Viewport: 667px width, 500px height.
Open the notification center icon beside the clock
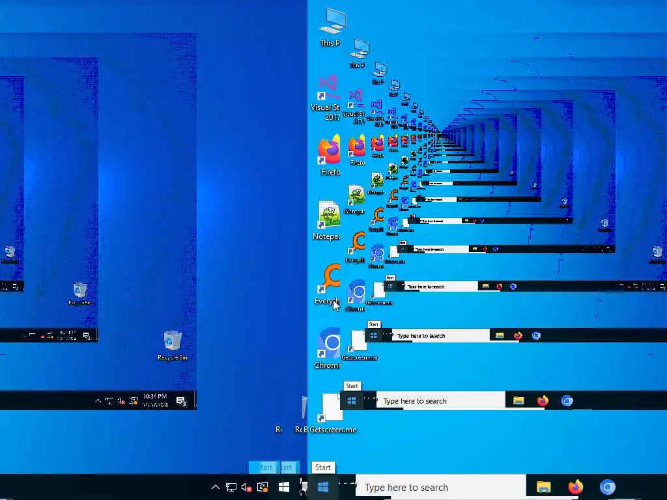coord(181,401)
